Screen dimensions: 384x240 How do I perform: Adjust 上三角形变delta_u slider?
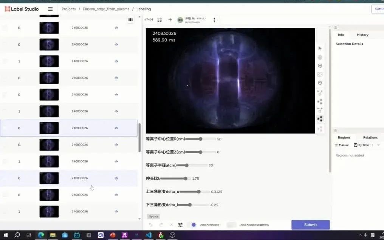coord(195,192)
